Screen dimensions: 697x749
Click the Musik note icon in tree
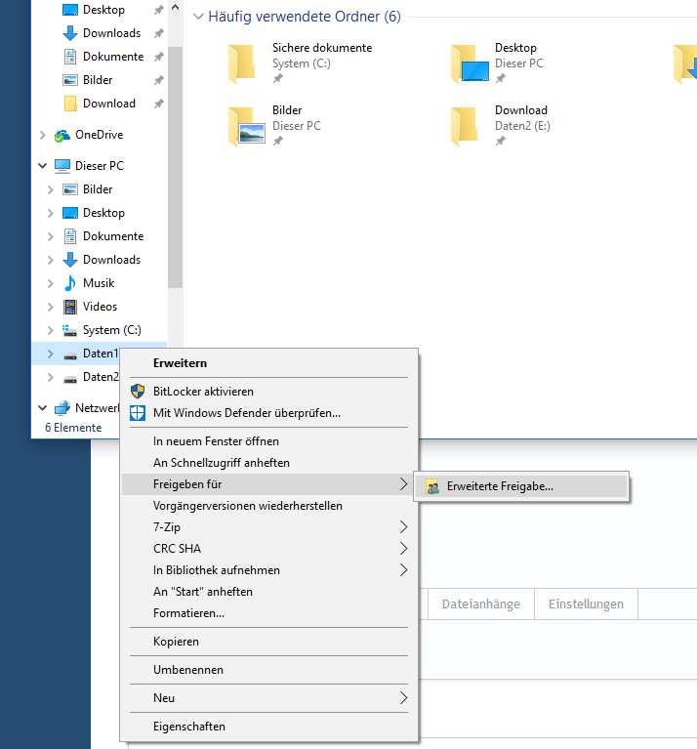click(70, 283)
